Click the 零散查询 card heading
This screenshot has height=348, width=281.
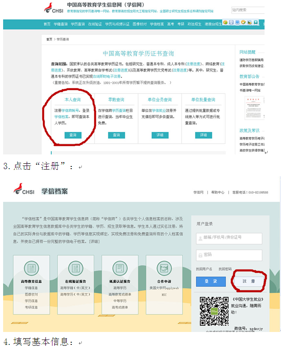(116, 100)
